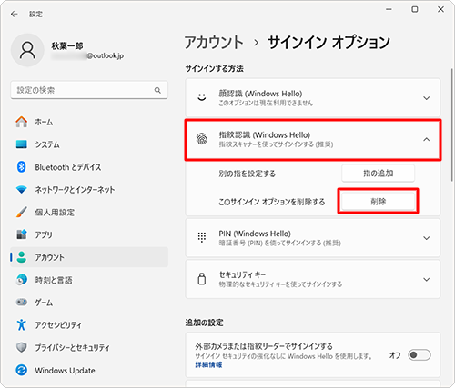Click the magnifier search icon
Screen dimensions: 455x388
pos(157,90)
